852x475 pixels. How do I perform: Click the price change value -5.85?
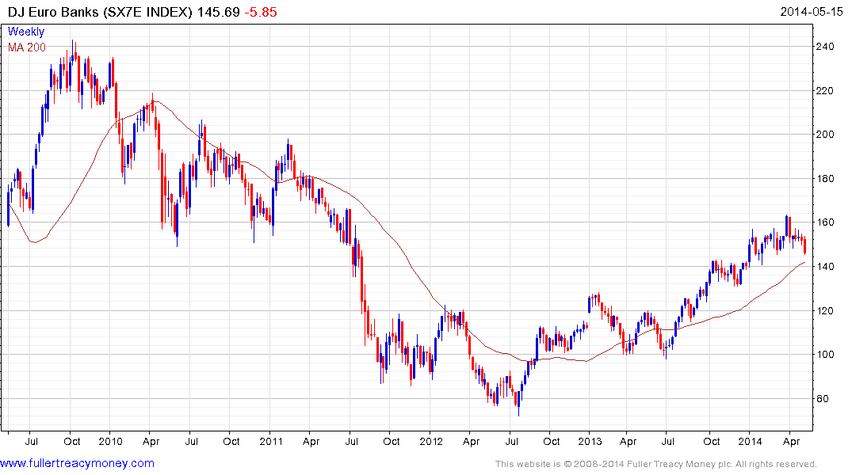[x=260, y=12]
